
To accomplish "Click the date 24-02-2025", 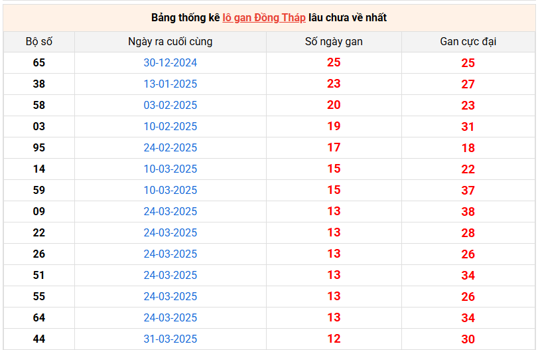I will [170, 148].
